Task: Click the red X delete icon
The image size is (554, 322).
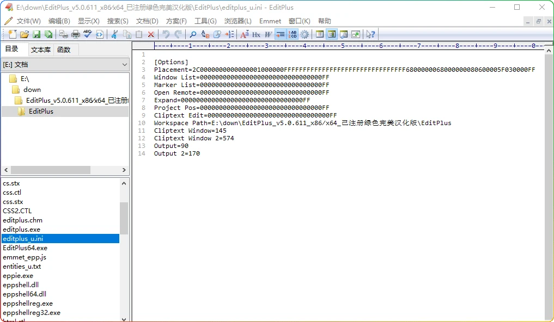Action: (151, 34)
